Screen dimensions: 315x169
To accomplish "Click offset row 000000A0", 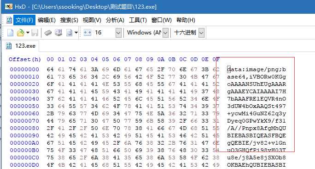I will tap(24, 143).
